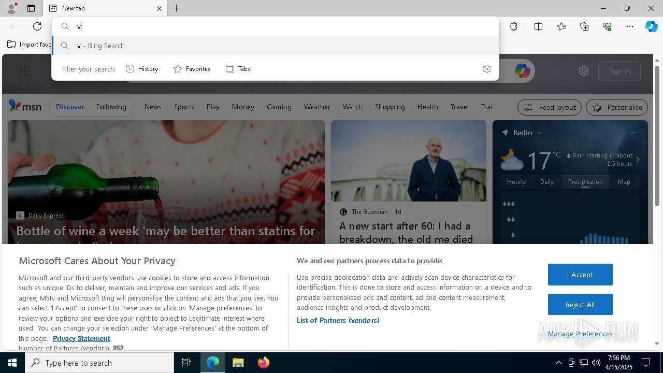Switch weather to Hourly tab
Screen dimensions: 663x373
[x=516, y=182]
